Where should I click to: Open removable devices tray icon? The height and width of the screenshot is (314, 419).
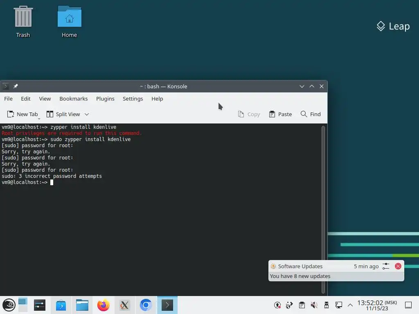pyautogui.click(x=327, y=305)
